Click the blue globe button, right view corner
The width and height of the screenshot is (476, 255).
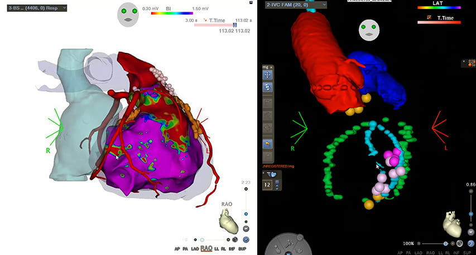pos(471,243)
